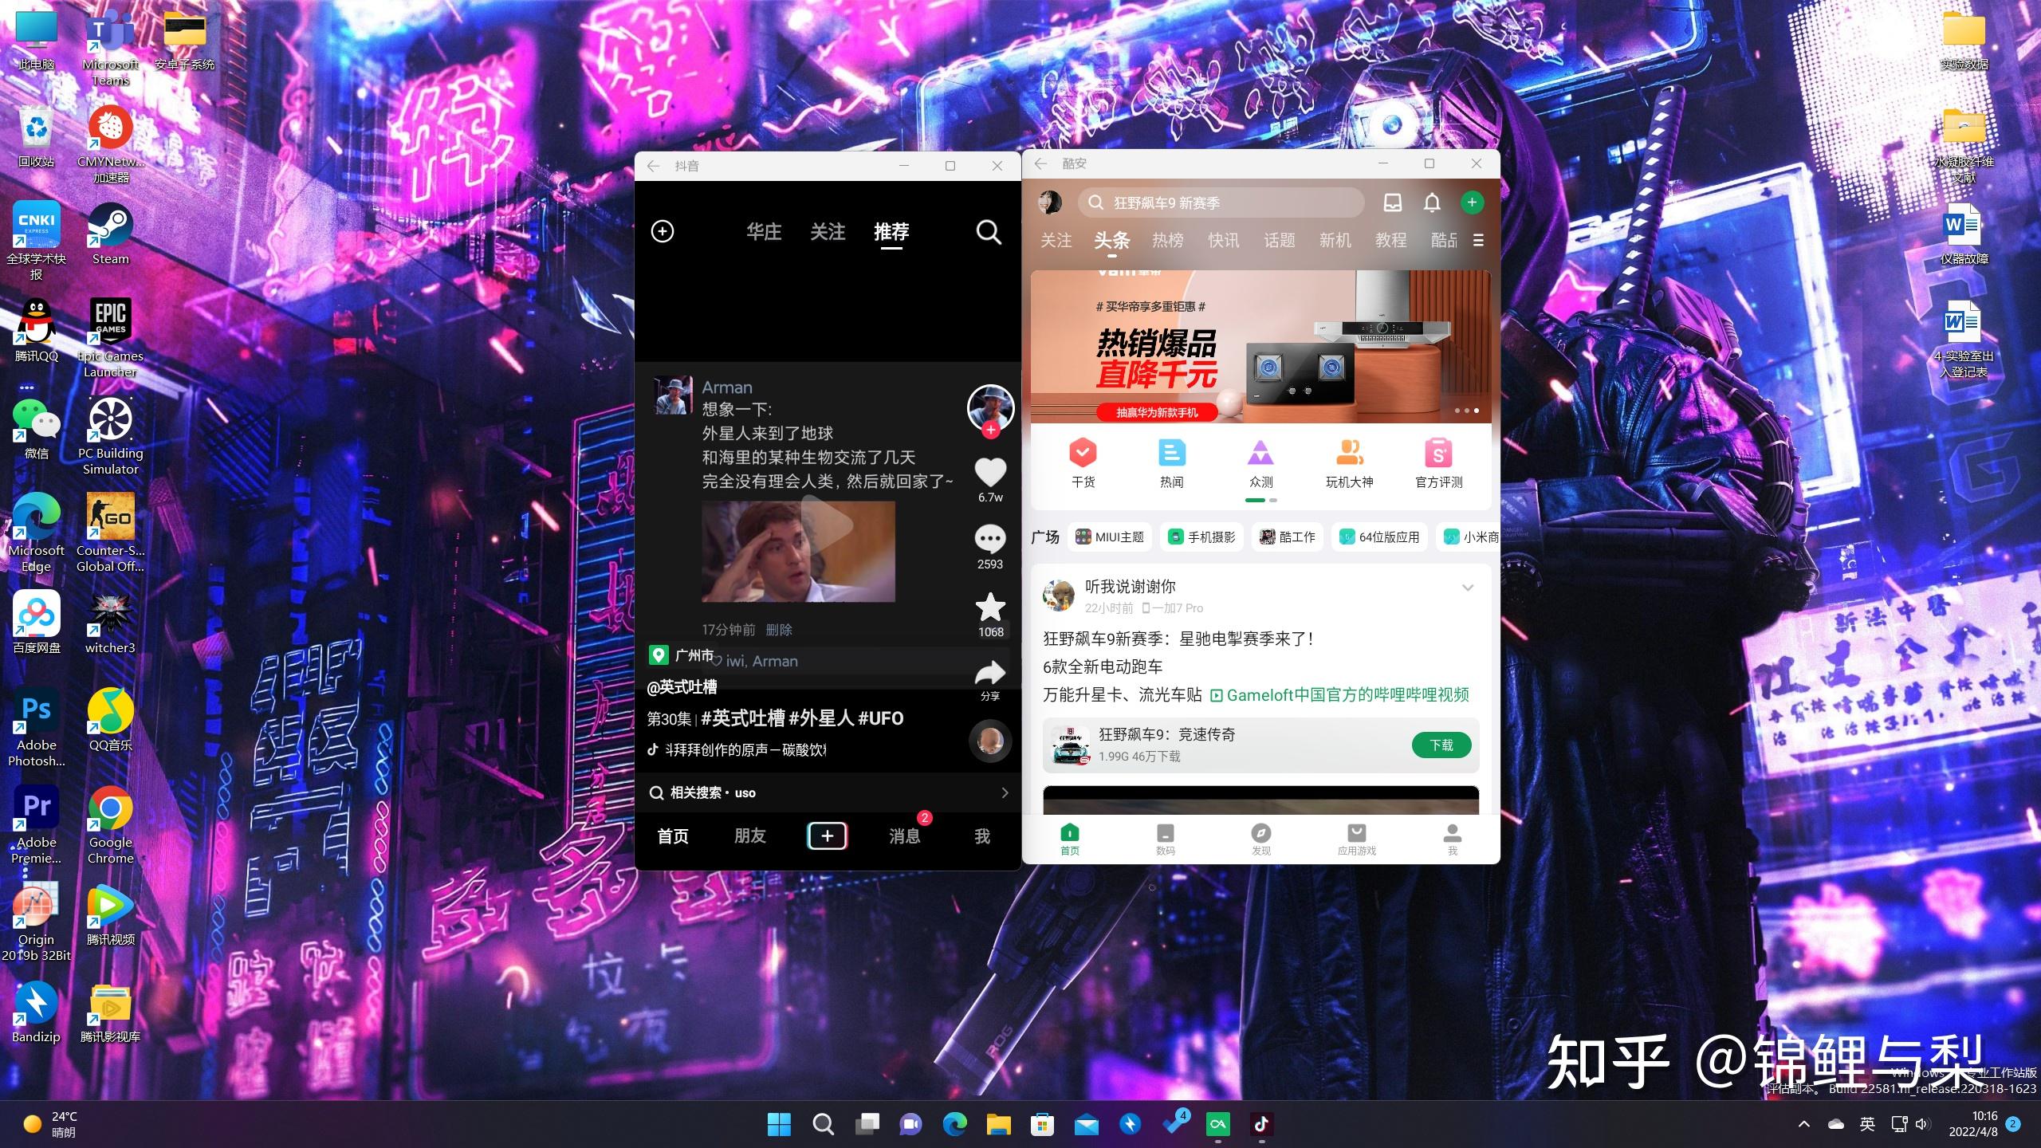Open Coolapk notification bell
This screenshot has width=2041, height=1148.
[x=1432, y=202]
